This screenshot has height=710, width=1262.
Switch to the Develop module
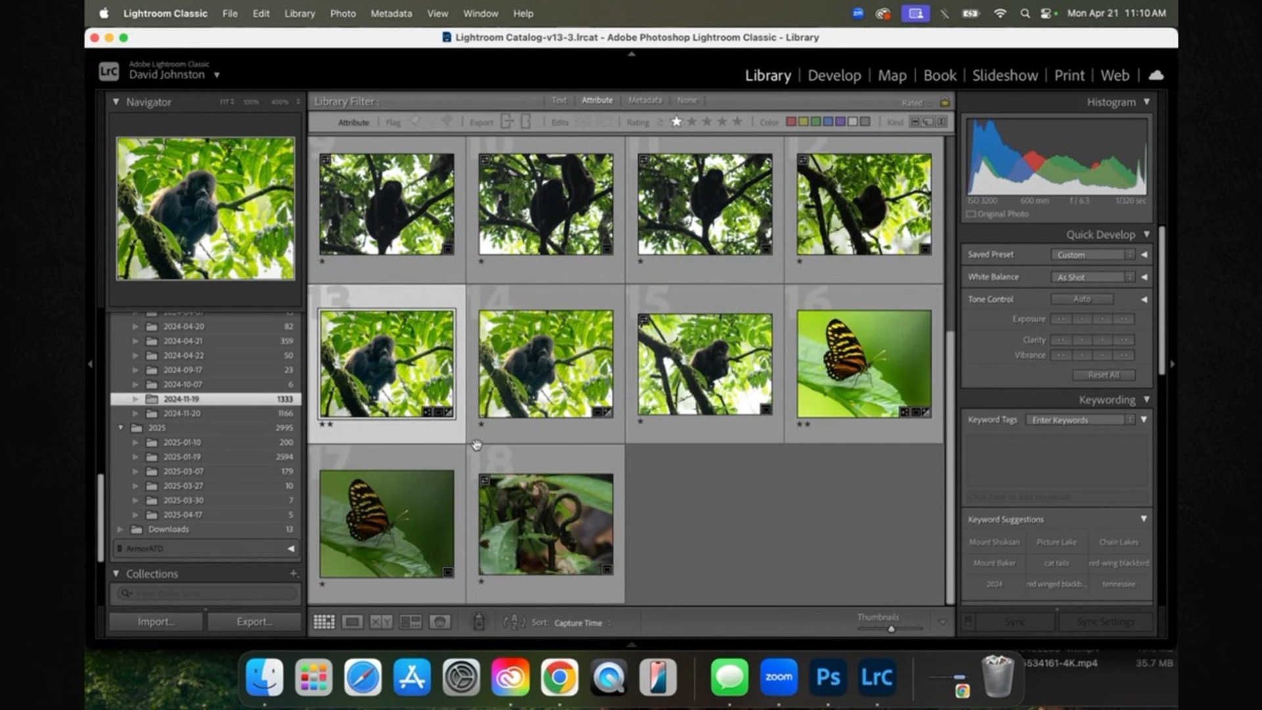834,76
